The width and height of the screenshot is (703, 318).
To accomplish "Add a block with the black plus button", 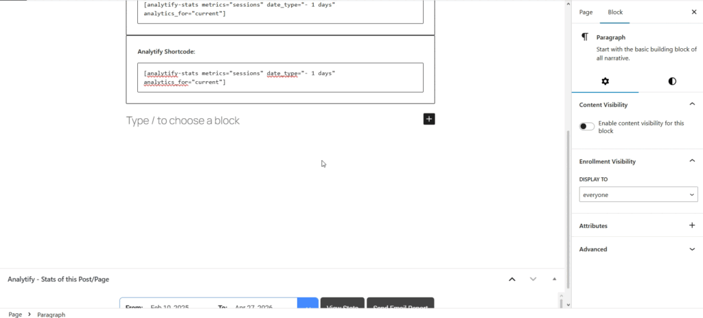I will tap(429, 119).
